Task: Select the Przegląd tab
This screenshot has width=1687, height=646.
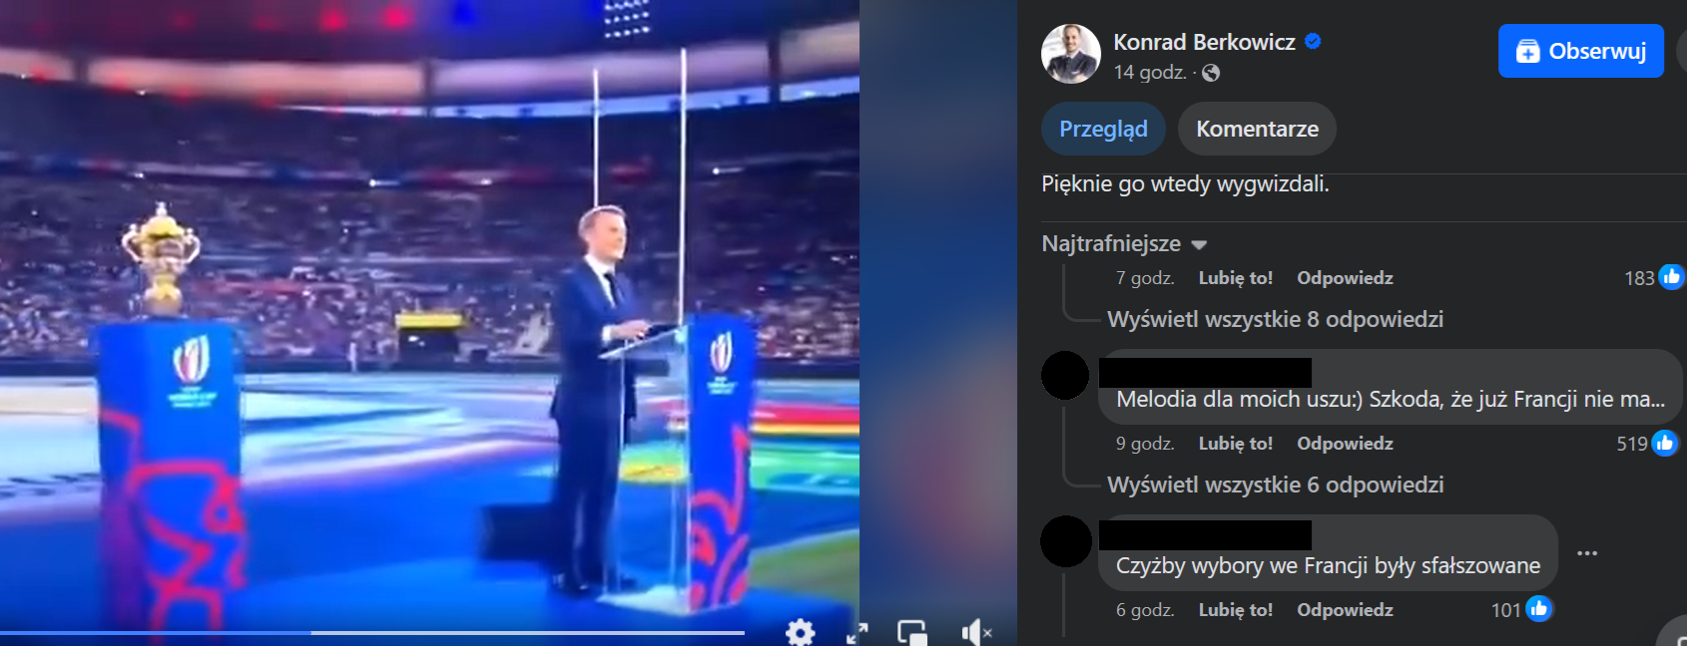Action: coord(1103,129)
